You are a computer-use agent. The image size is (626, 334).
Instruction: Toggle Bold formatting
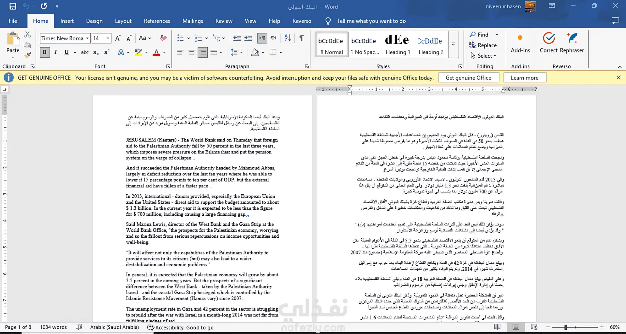click(x=45, y=52)
